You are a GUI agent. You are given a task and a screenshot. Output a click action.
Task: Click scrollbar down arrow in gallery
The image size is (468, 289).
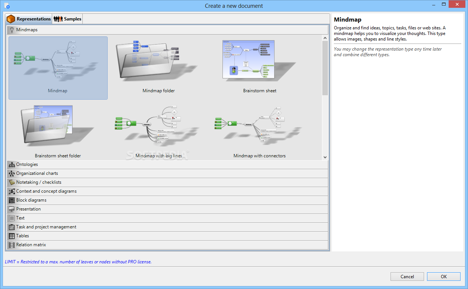click(325, 157)
